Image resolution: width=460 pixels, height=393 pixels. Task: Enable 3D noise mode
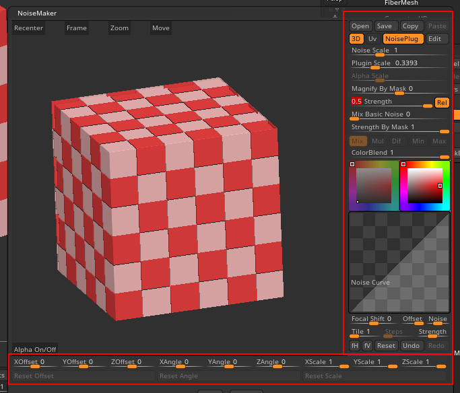(356, 39)
